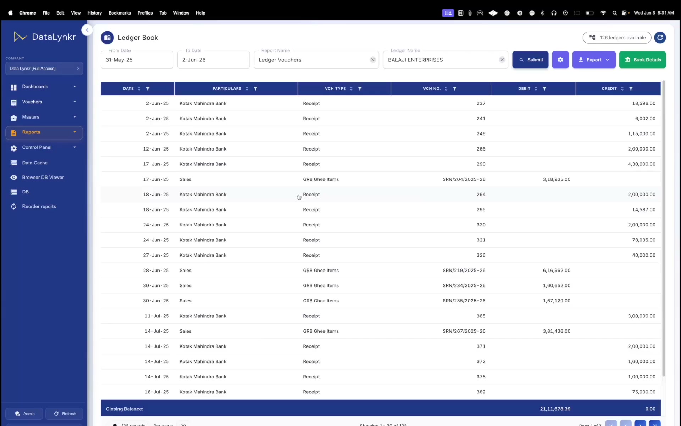Expand the Reports submenu arrow
This screenshot has height=426, width=681.
74,132
